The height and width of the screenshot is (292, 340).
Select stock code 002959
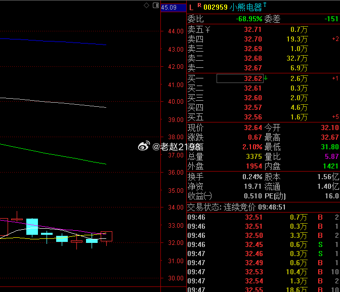216,8
